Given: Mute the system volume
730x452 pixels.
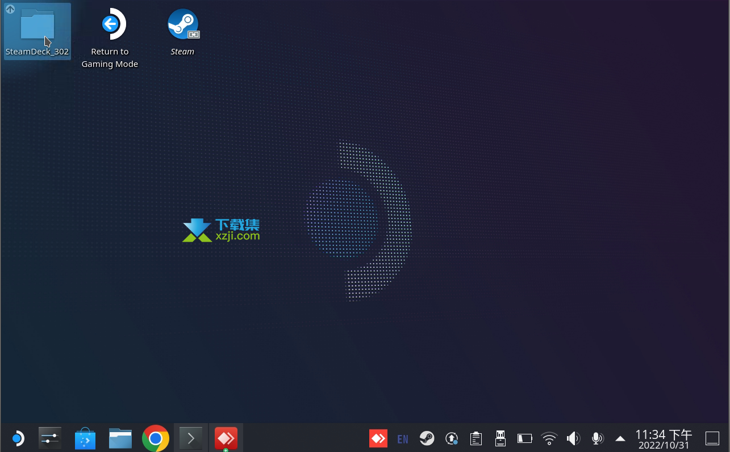Looking at the screenshot, I should (x=573, y=438).
